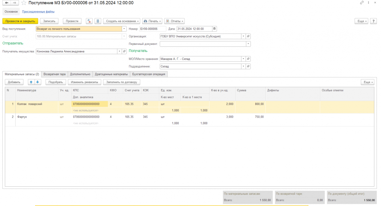Viewport: 381px width, 206px height.
Task: Open the calendar picker for Дата
Action: pos(214,29)
